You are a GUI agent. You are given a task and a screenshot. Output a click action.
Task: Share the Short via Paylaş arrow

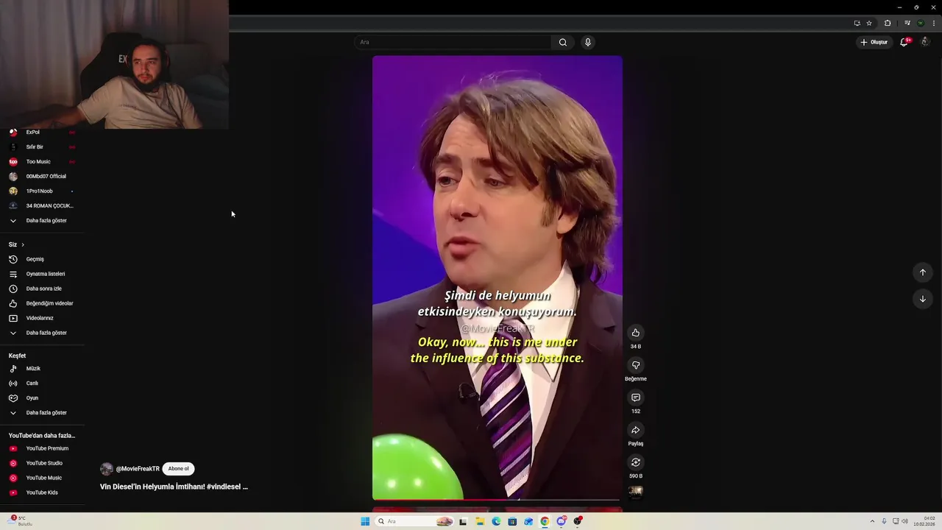pyautogui.click(x=636, y=430)
